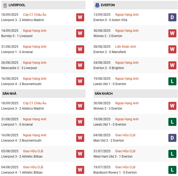Open the Liverpool 1 - 0 Arsenal match
This screenshot has height=176, width=178.
point(17,52)
